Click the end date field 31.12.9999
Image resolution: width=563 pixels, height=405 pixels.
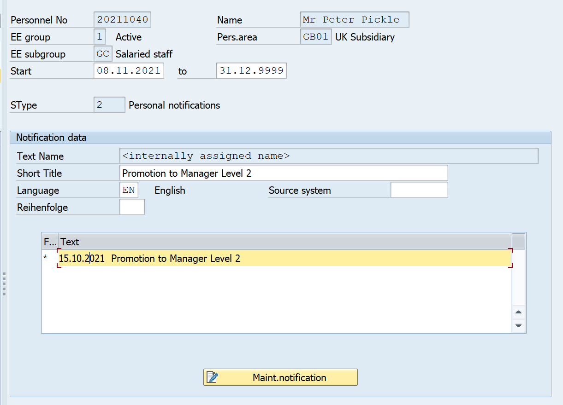click(x=251, y=71)
